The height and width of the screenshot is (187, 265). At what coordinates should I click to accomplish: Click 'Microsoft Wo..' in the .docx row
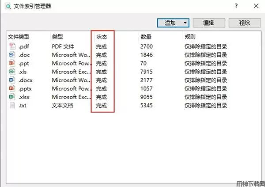(x=71, y=80)
